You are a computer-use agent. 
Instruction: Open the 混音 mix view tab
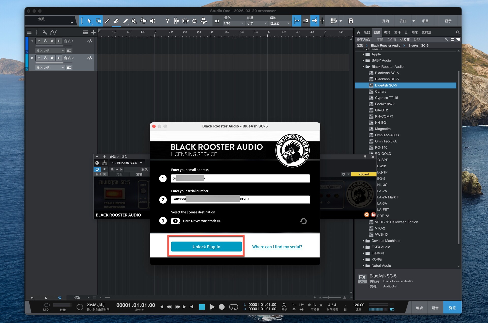tap(435, 308)
